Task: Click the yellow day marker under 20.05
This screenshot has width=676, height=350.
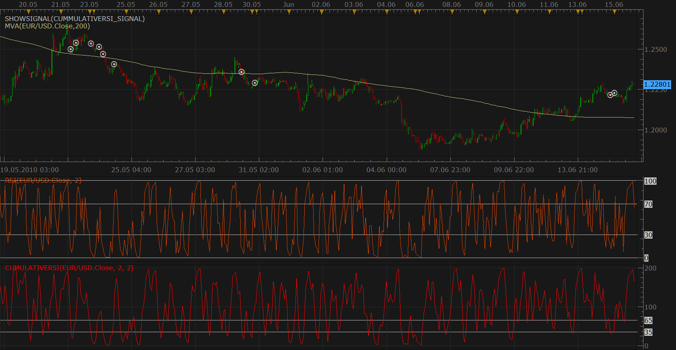Action: coord(28,12)
